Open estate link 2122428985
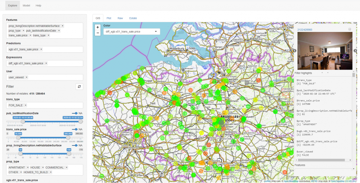 click(x=305, y=30)
